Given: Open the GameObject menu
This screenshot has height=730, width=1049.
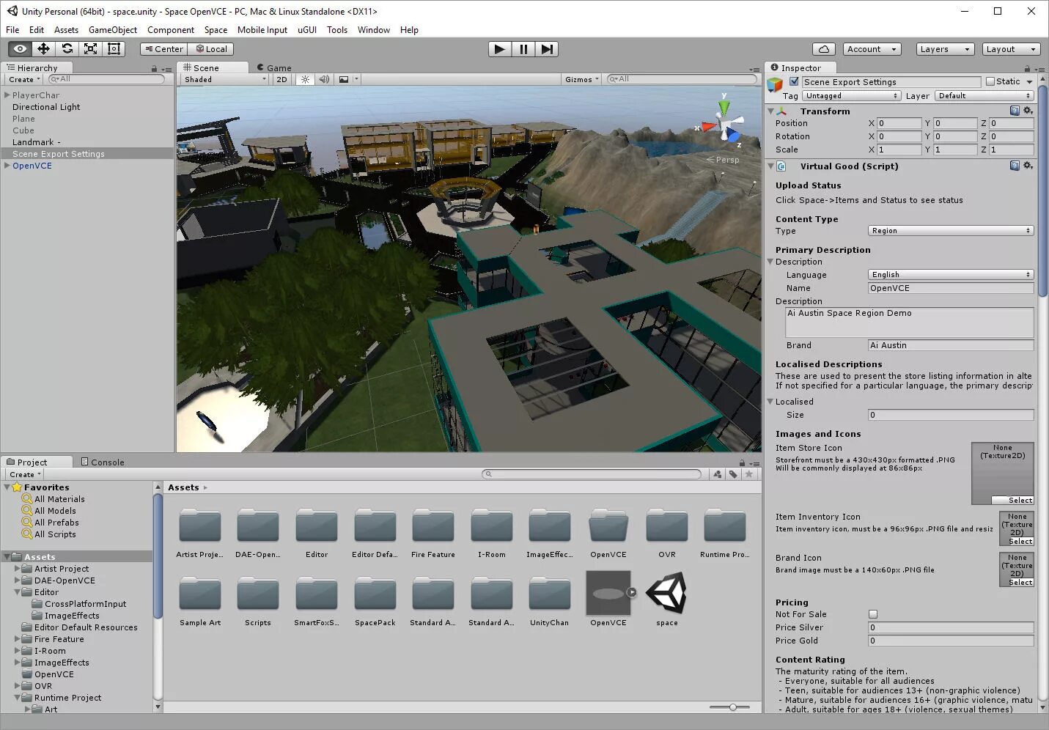Looking at the screenshot, I should pos(113,30).
